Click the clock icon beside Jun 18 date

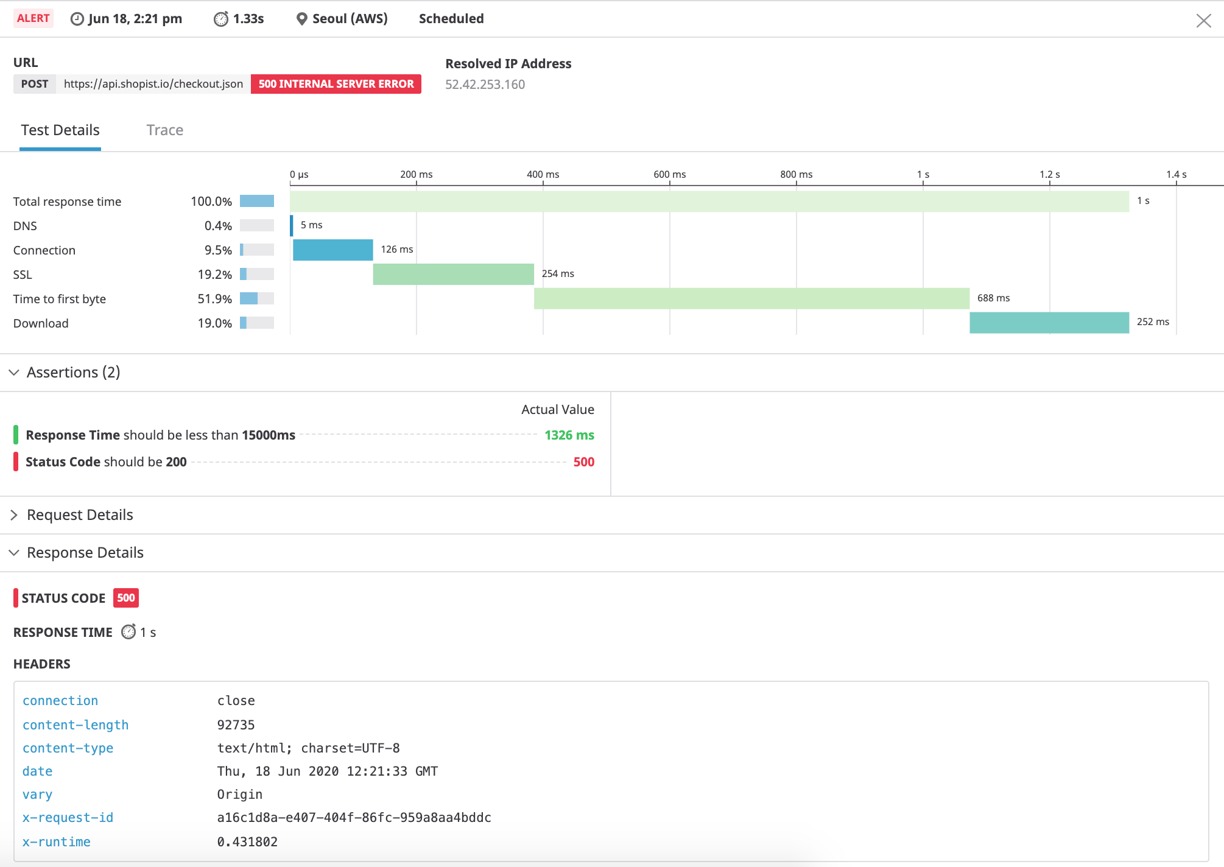[77, 19]
